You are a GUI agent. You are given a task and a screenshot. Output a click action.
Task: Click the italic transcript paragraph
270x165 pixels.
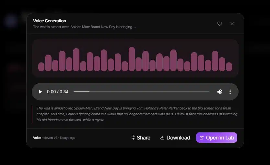click(x=137, y=114)
